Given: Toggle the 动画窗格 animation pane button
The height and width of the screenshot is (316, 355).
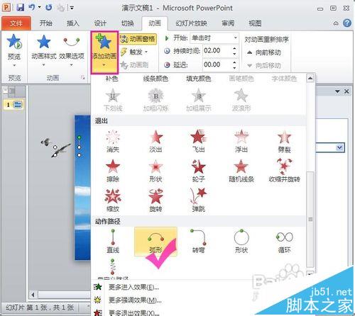Looking at the screenshot, I should pos(138,39).
